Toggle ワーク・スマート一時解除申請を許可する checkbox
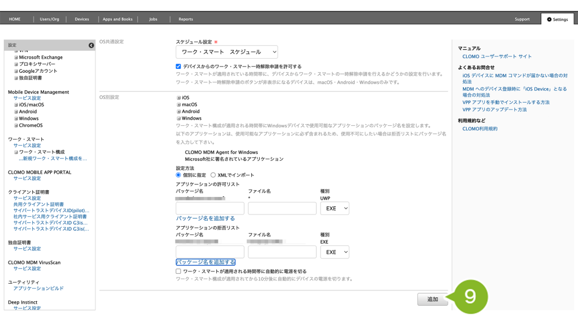 click(179, 67)
